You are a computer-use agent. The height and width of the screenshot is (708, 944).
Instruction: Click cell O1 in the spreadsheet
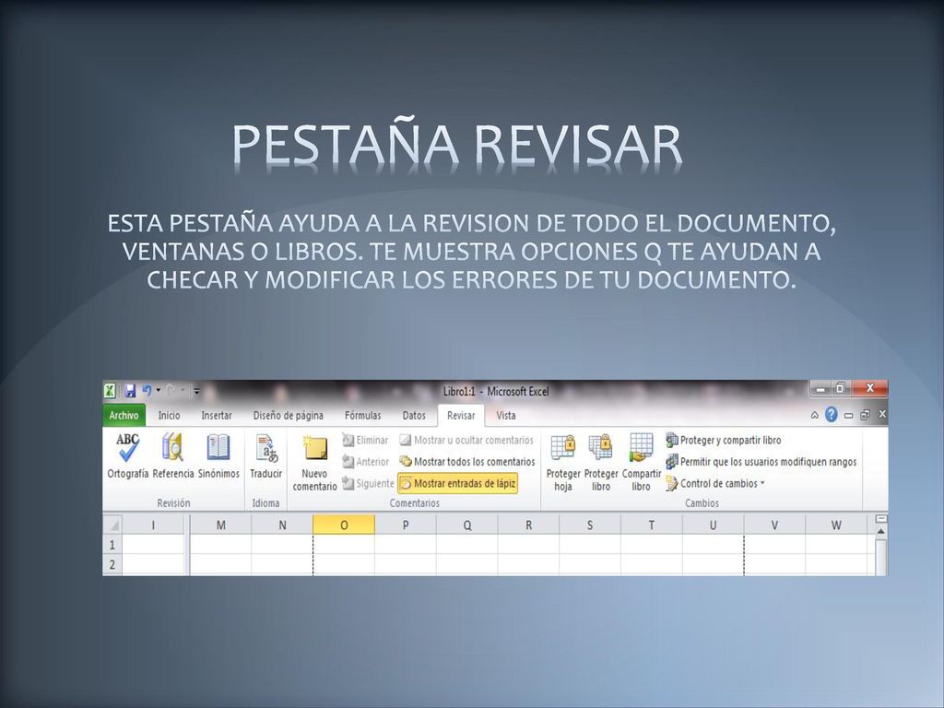(344, 545)
